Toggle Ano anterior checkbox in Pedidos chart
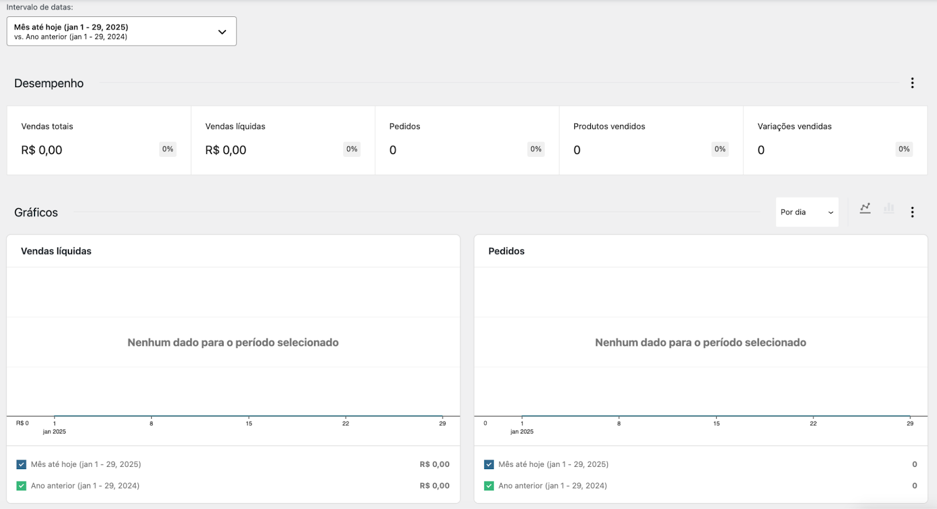This screenshot has width=937, height=509. pos(489,486)
